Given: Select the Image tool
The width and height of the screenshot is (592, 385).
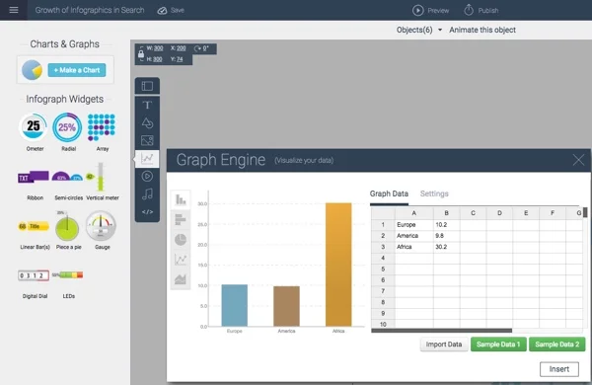Looking at the screenshot, I should tap(147, 140).
